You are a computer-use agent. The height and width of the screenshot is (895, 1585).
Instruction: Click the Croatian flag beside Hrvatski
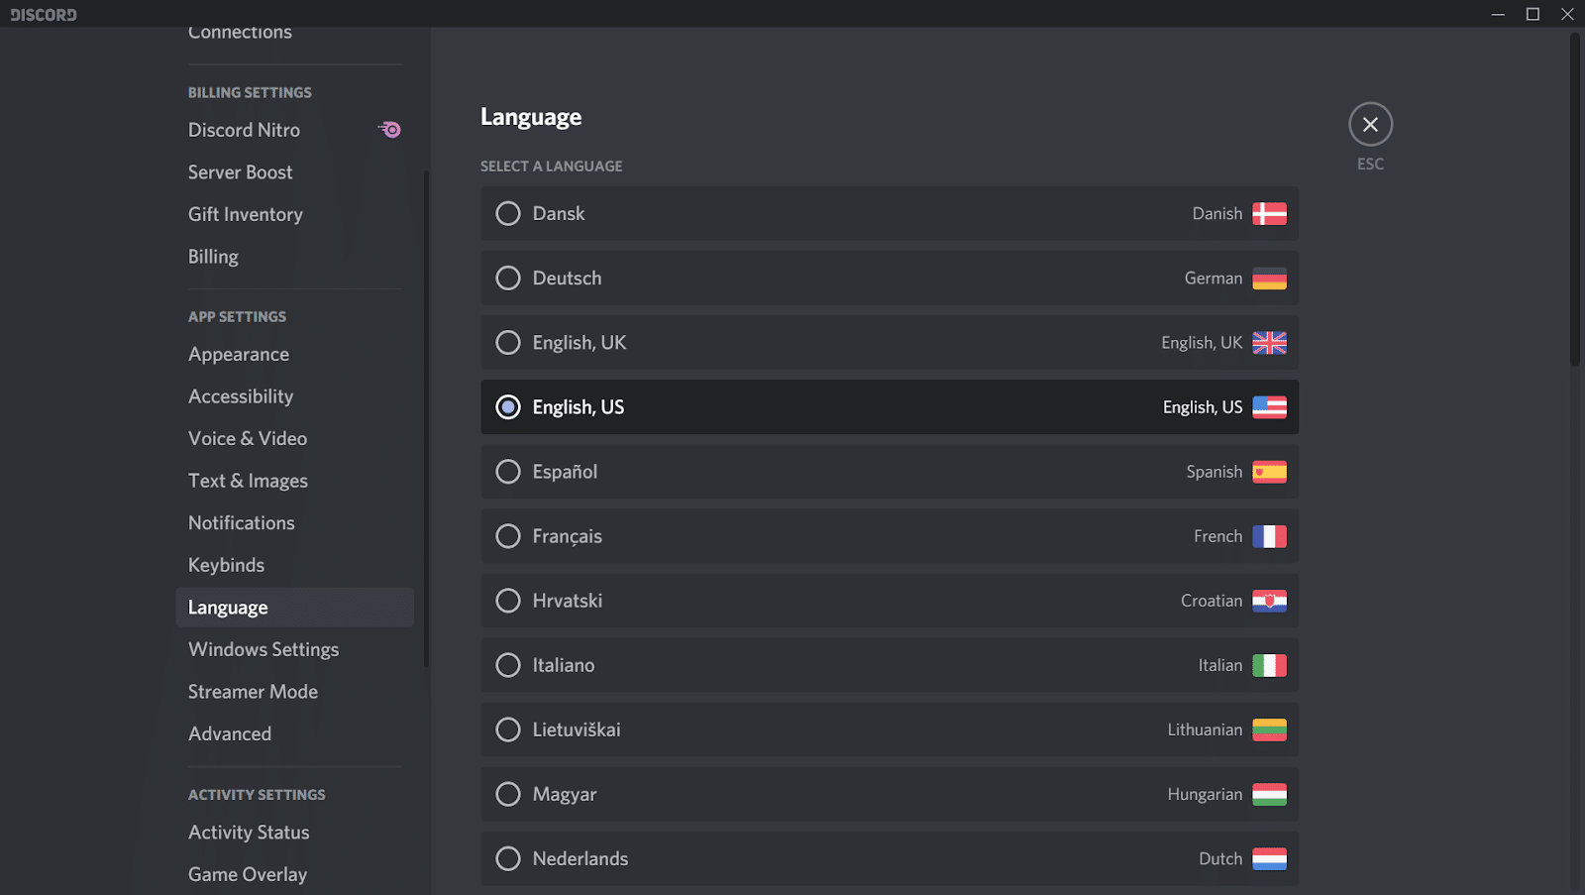click(x=1270, y=600)
